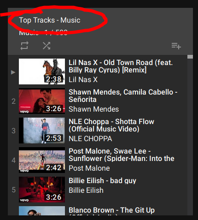
Task: Open the Sunflower video thumbnail
Action: 42,160
